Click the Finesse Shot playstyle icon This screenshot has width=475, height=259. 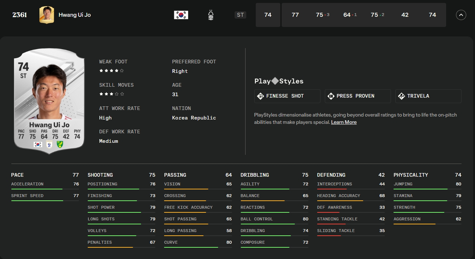pos(261,96)
